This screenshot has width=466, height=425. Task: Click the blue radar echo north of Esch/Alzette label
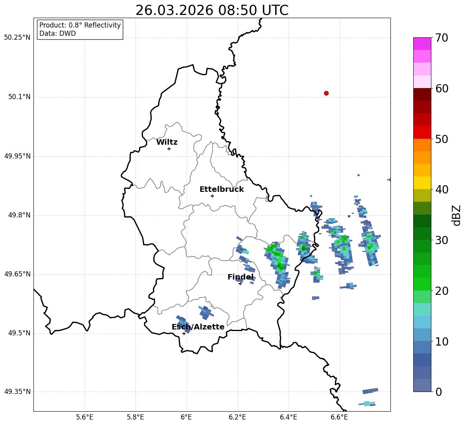click(206, 312)
